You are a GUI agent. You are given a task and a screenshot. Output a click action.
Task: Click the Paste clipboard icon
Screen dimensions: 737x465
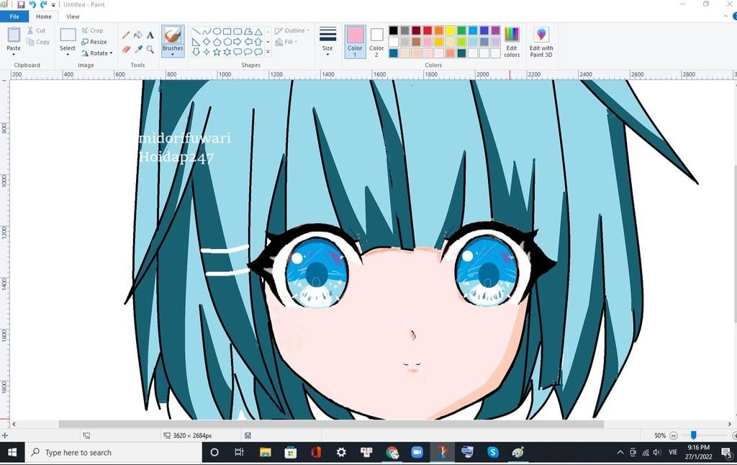click(x=14, y=35)
